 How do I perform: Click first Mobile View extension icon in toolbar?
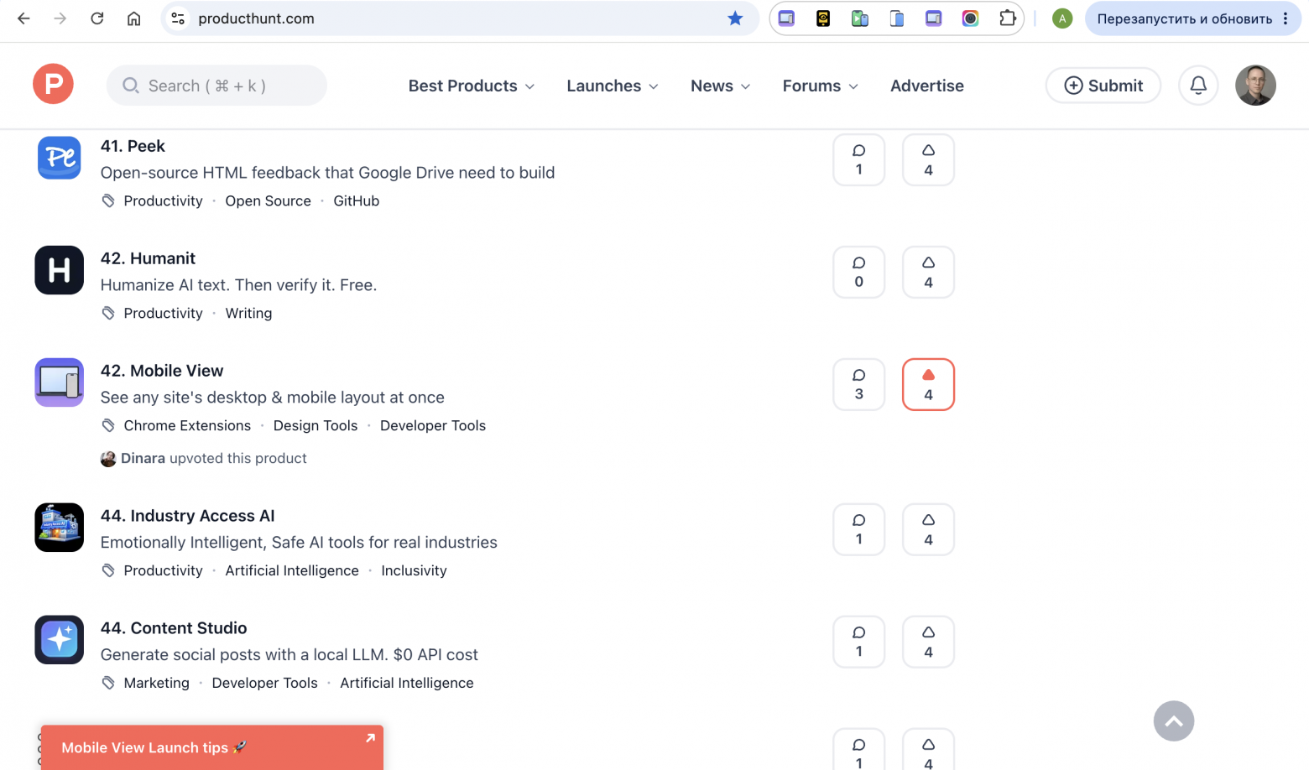click(x=786, y=18)
